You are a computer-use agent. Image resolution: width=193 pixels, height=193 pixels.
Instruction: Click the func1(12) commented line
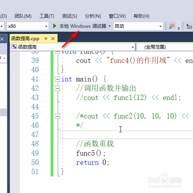coord(129,98)
